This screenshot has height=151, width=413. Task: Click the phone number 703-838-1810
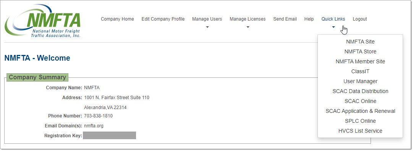tap(98, 116)
